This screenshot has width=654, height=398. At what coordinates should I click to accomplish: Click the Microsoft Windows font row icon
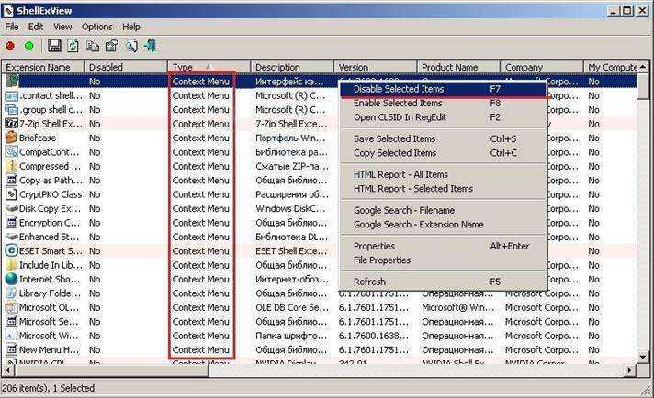[12, 336]
